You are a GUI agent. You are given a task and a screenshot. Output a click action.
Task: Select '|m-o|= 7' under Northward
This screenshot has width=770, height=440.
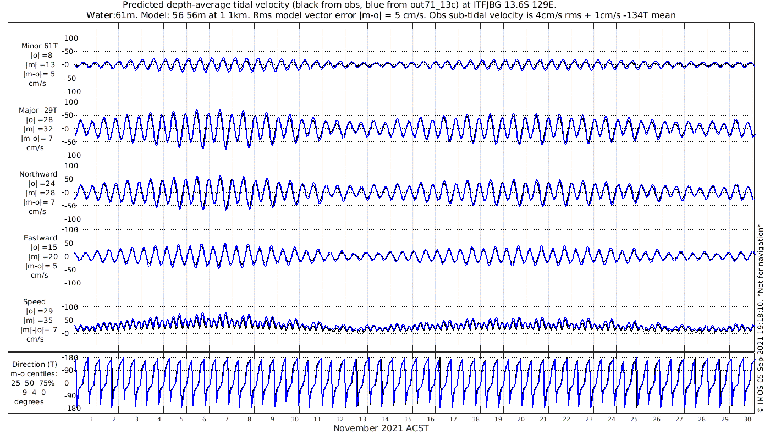pyautogui.click(x=38, y=202)
